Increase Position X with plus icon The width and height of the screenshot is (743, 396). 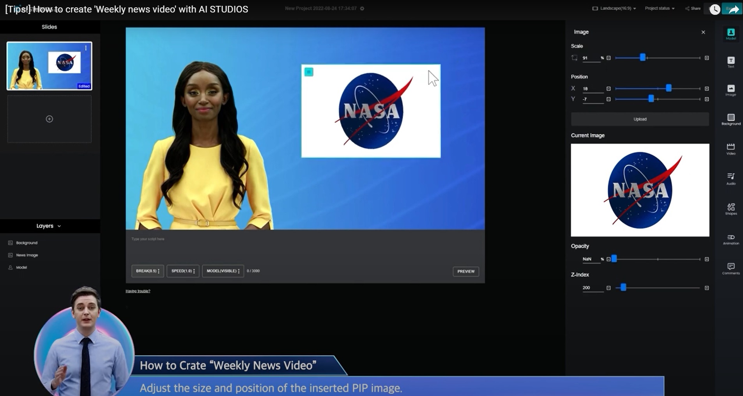click(707, 89)
